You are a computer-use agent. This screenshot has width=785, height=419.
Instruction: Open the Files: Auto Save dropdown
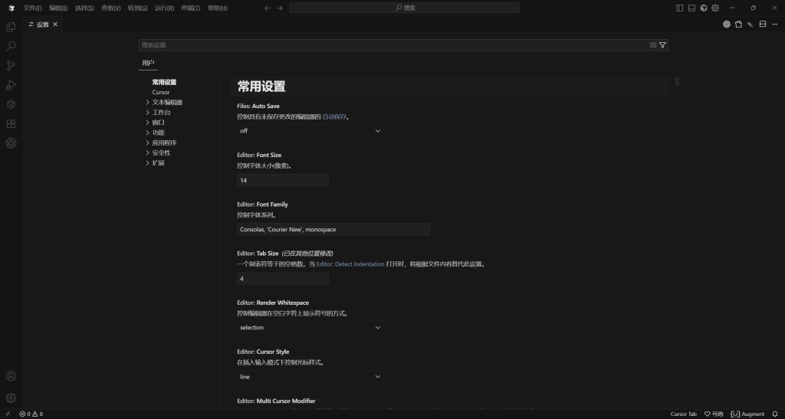coord(310,131)
